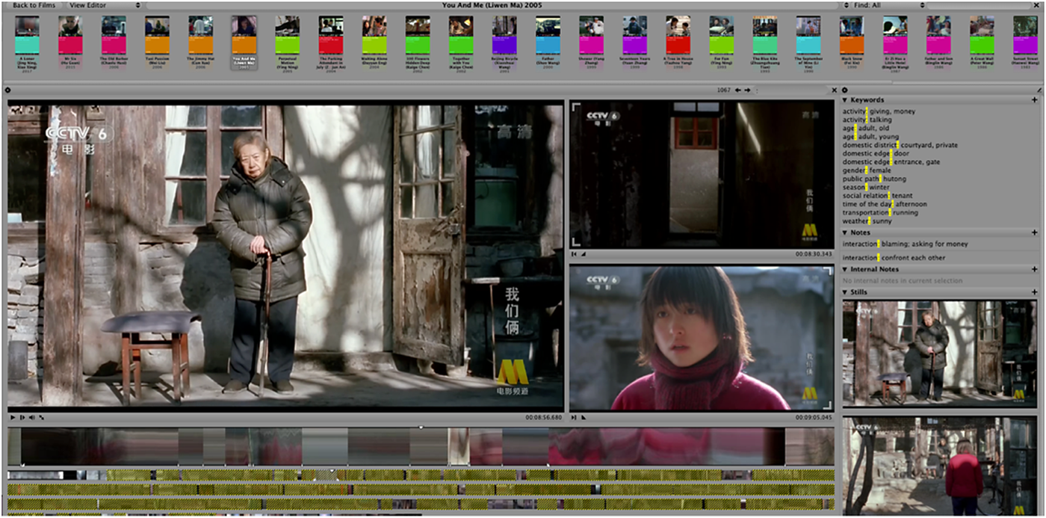Click the keyword 'activity: giving, money'
1046x518 pixels.
tap(879, 111)
